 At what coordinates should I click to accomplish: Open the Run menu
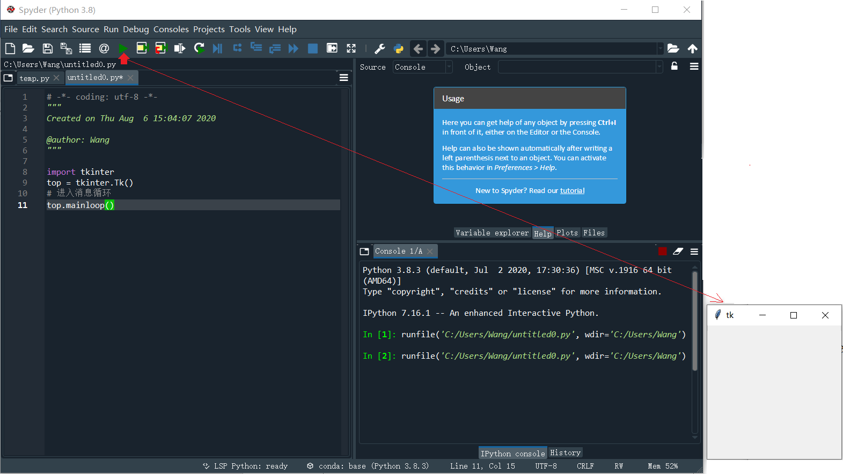111,29
